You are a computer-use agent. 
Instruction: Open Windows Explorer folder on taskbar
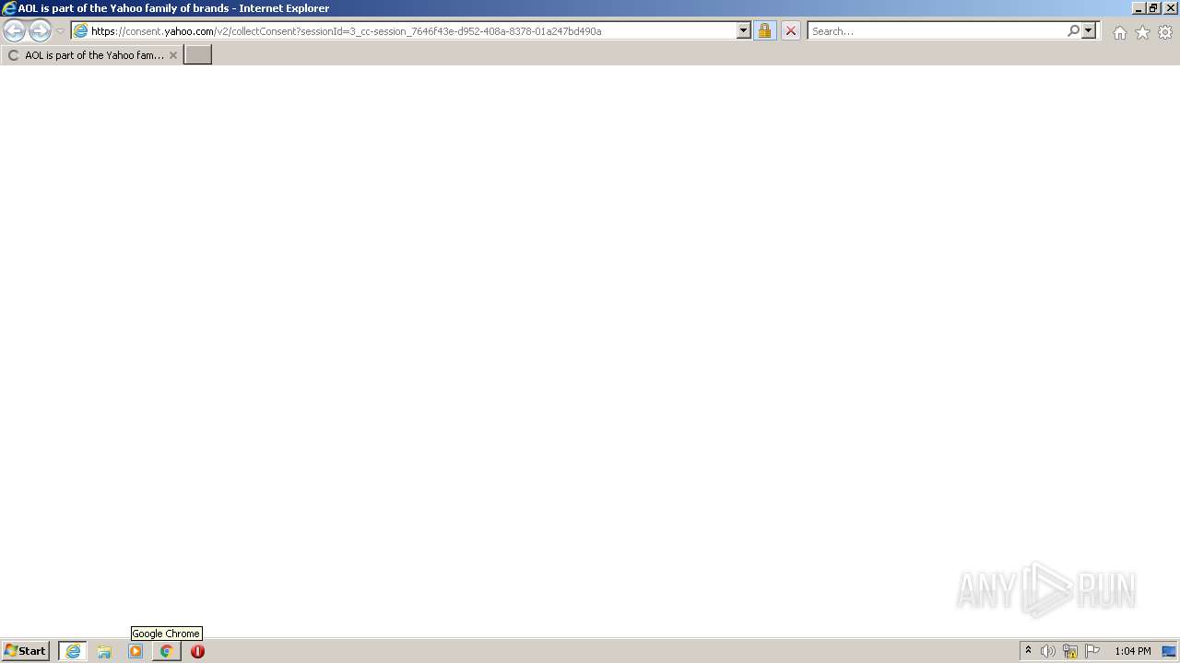click(x=104, y=651)
